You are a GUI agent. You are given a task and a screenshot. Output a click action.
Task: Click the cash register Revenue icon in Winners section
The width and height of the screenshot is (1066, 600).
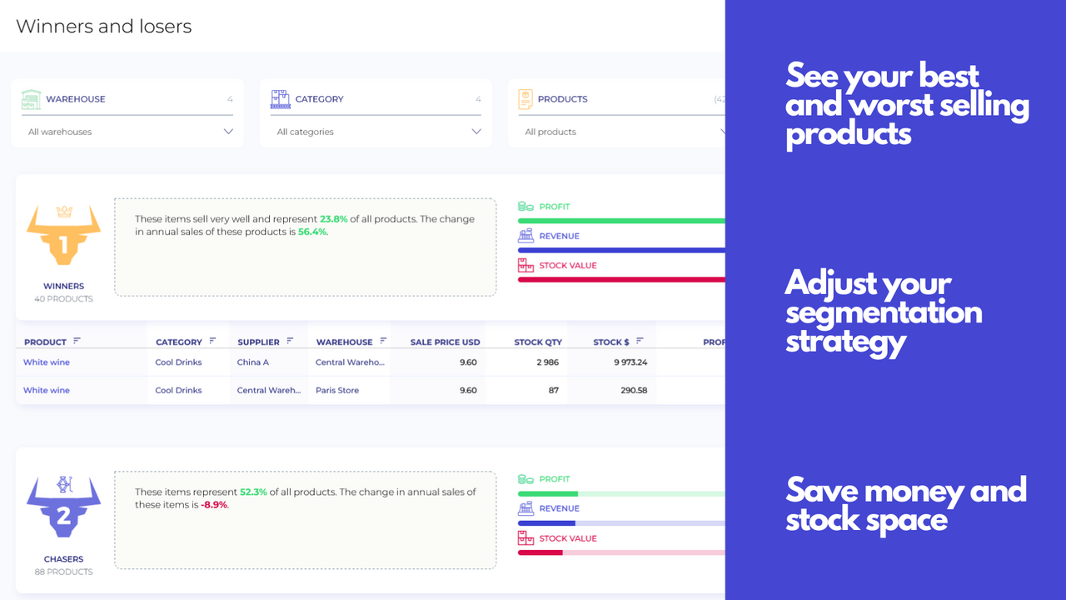click(x=525, y=235)
